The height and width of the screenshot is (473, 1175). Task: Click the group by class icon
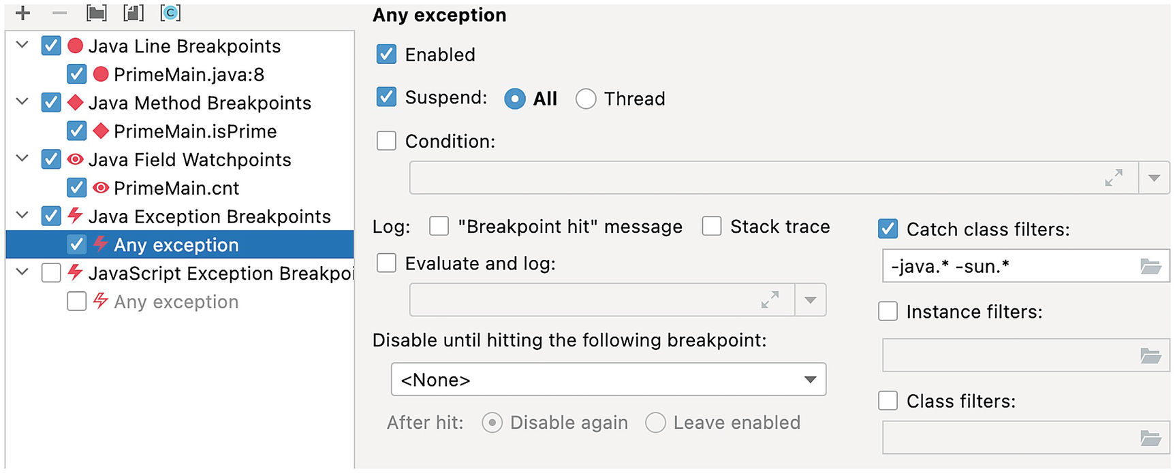coord(170,13)
